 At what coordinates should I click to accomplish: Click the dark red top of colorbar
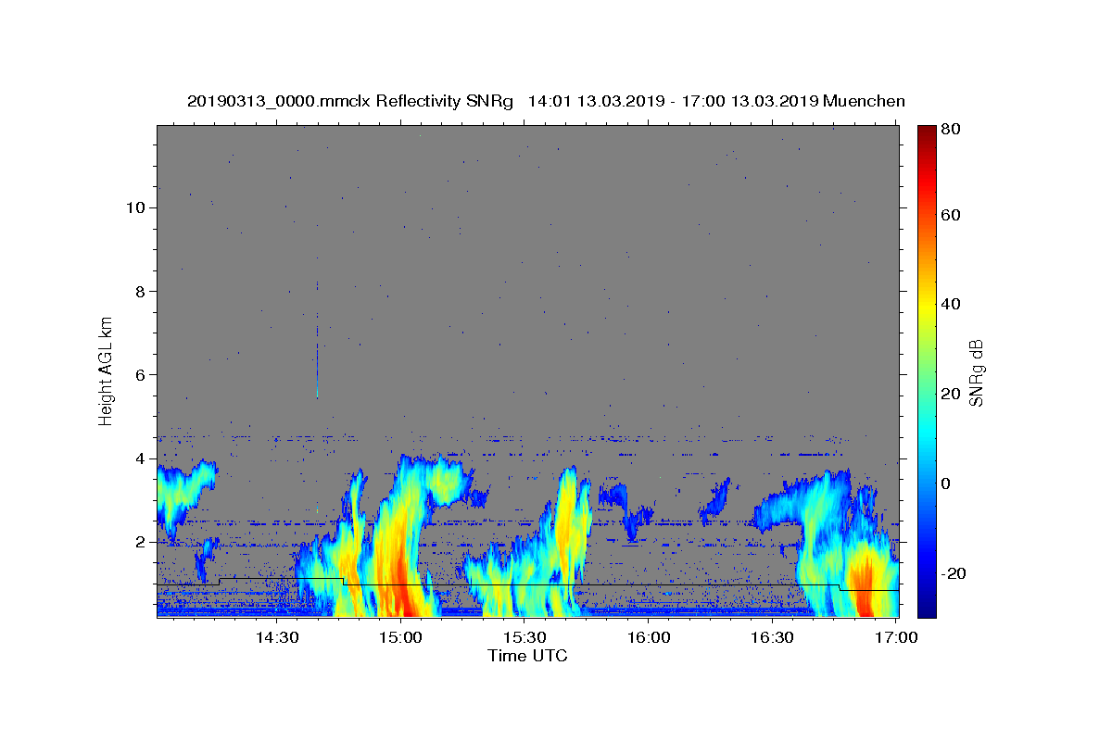[x=927, y=132]
